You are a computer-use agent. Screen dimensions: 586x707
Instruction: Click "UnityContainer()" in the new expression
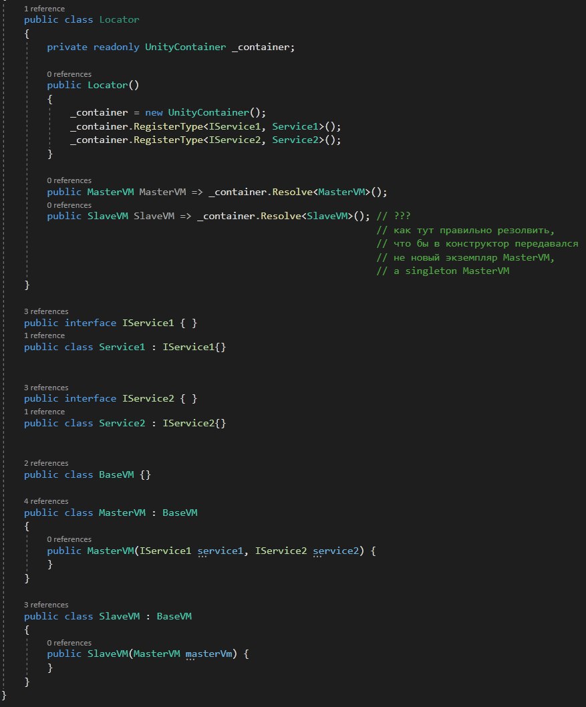(x=214, y=113)
